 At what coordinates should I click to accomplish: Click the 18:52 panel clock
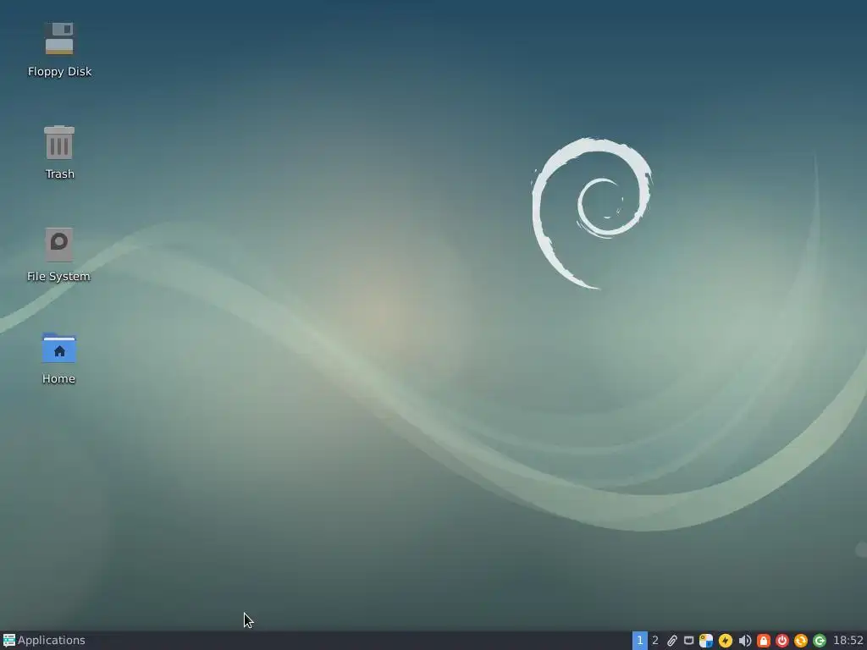(848, 640)
